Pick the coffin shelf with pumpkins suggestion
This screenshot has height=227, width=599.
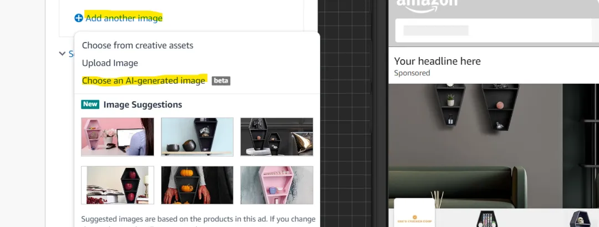coord(197,185)
